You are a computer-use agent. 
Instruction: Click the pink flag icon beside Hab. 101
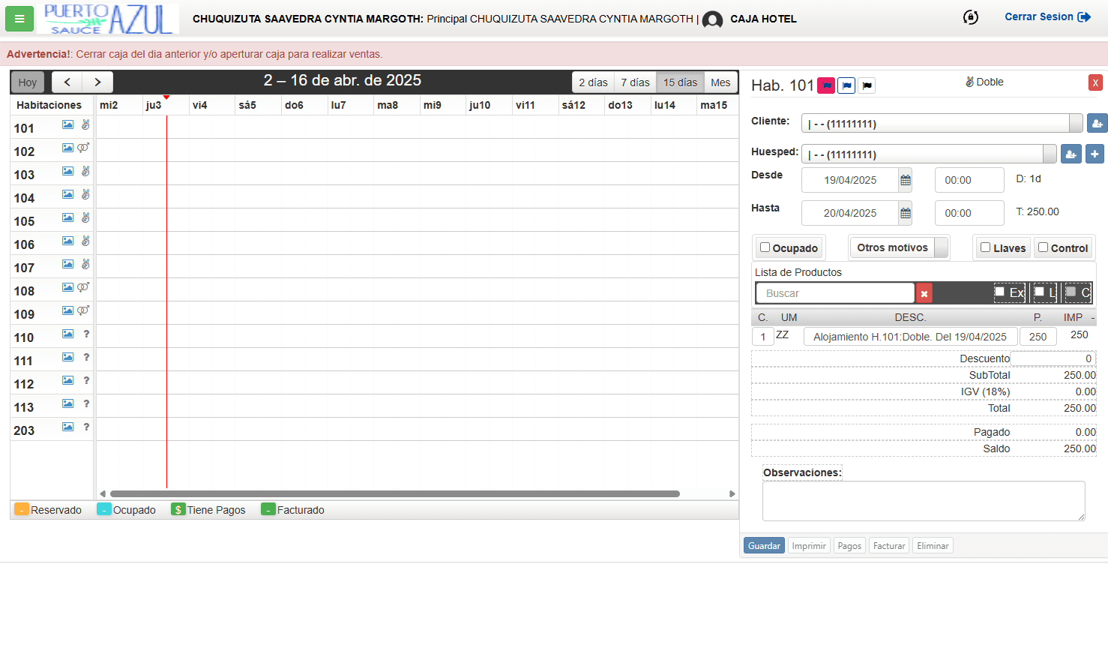825,85
